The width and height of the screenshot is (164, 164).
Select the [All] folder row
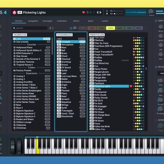point(31,39)
